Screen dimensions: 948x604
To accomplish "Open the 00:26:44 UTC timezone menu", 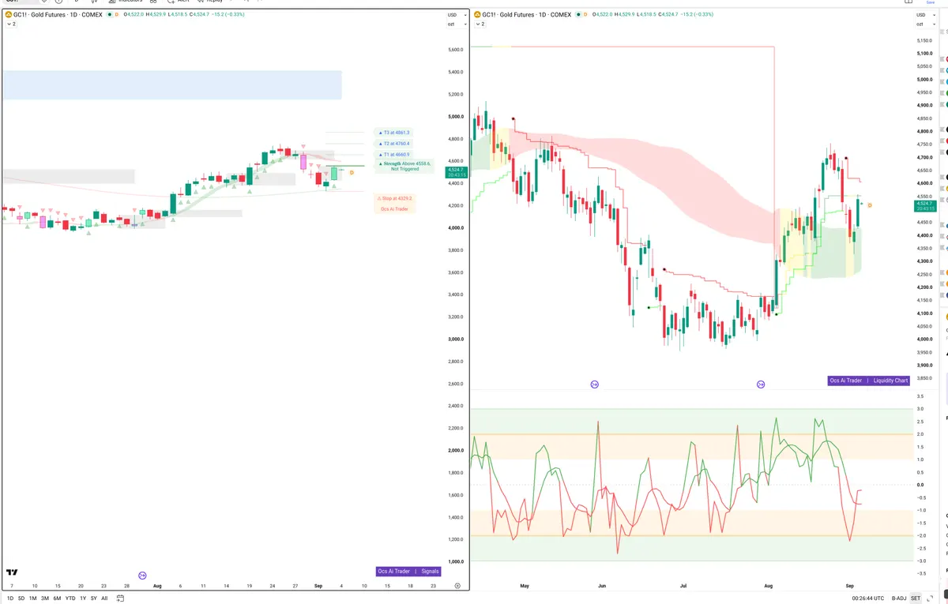I will pos(869,598).
